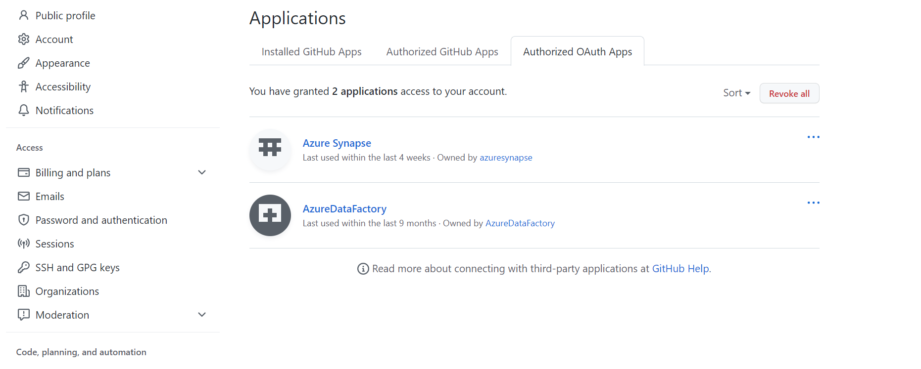This screenshot has width=921, height=369.
Task: Visit the AzureDataFactory owner profile link
Action: tap(520, 223)
